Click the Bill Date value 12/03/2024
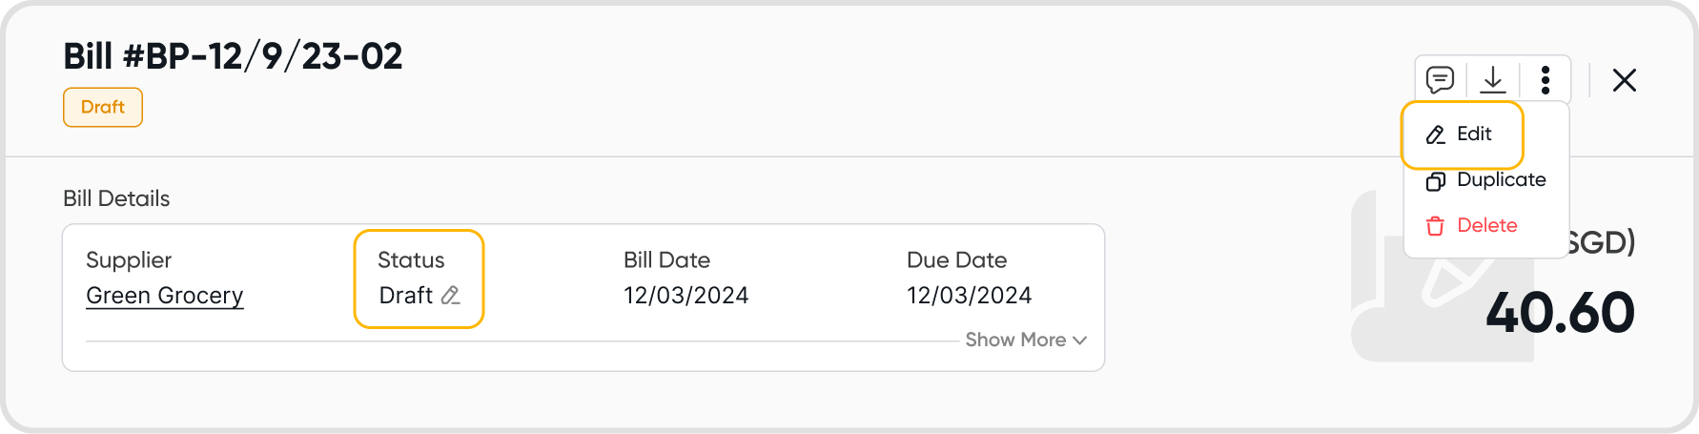The image size is (1699, 434). [x=686, y=296]
